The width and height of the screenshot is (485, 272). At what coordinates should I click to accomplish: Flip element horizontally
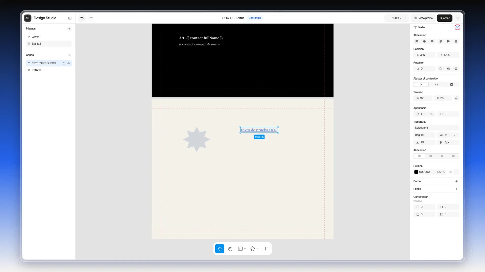pyautogui.click(x=448, y=69)
